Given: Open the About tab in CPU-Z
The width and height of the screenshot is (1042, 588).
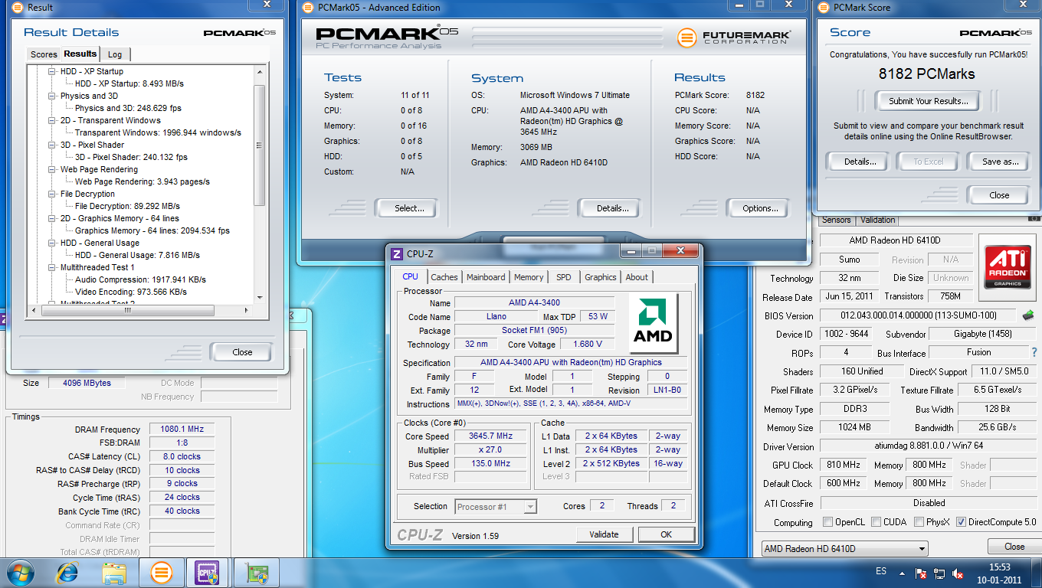Looking at the screenshot, I should pos(637,277).
